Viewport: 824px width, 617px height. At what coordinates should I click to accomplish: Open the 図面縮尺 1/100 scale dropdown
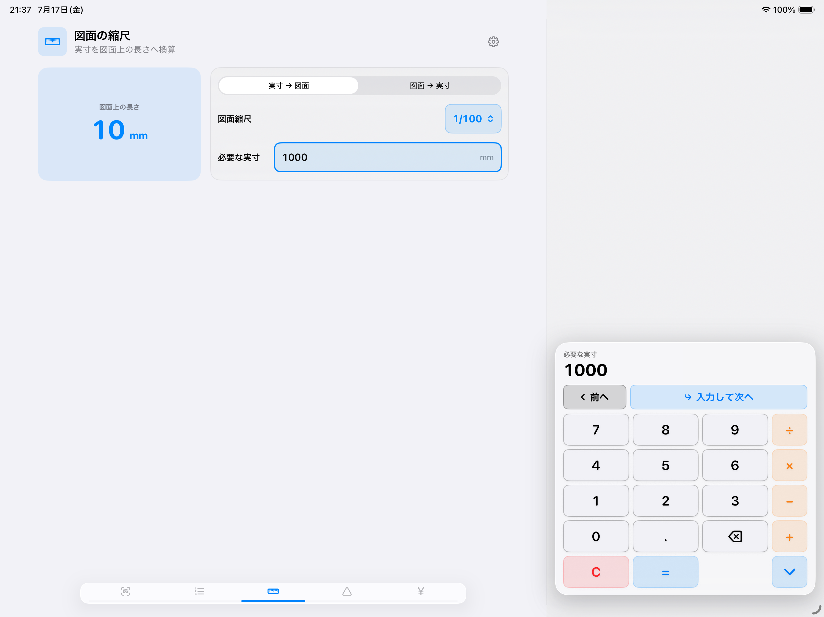[x=473, y=119]
